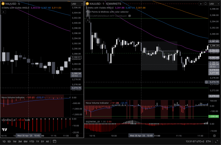Click the down-arrow button near USD, right chart

tap(201, 4)
